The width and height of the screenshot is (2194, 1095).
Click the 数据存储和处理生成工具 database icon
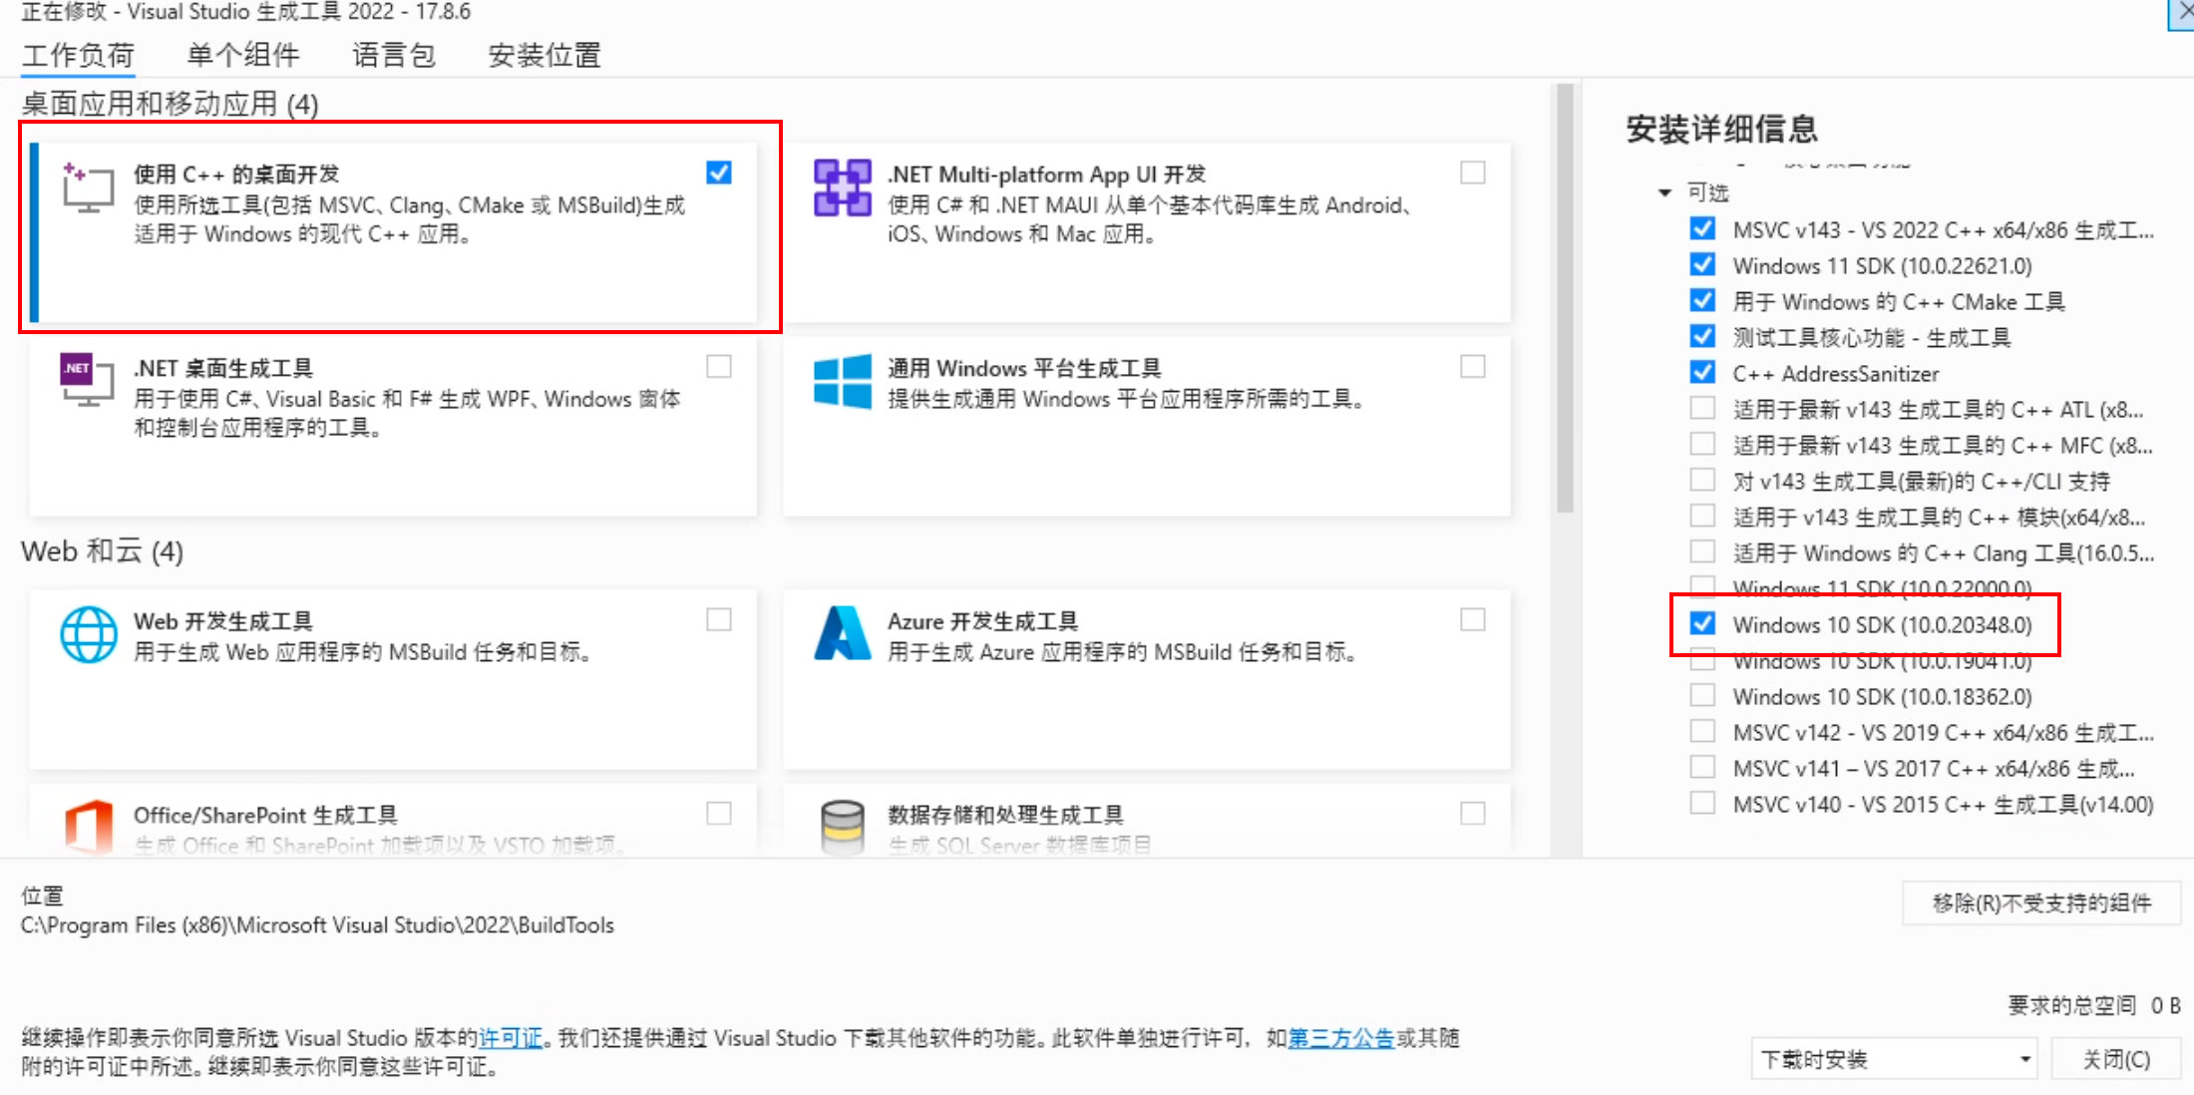[842, 826]
